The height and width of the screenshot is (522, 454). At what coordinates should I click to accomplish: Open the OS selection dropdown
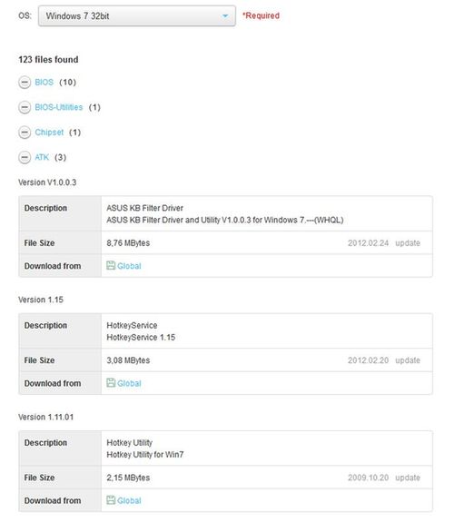(137, 15)
